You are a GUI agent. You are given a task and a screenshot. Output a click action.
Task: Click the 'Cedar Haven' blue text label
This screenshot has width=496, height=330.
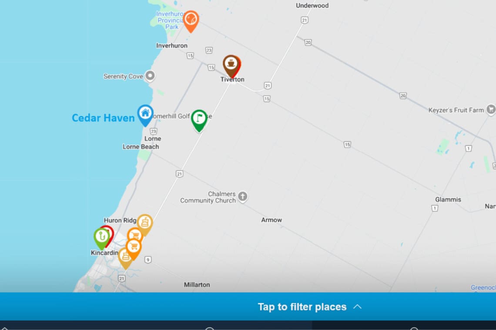(103, 118)
